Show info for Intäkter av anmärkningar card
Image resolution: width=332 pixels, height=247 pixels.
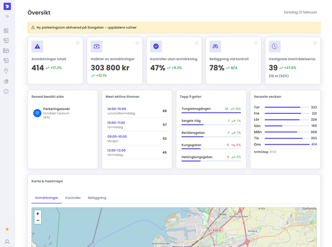pyautogui.click(x=137, y=43)
